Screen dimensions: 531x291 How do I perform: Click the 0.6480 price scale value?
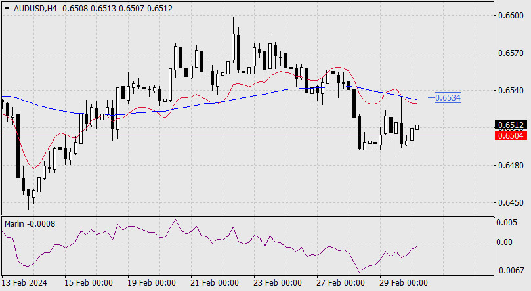pos(511,166)
